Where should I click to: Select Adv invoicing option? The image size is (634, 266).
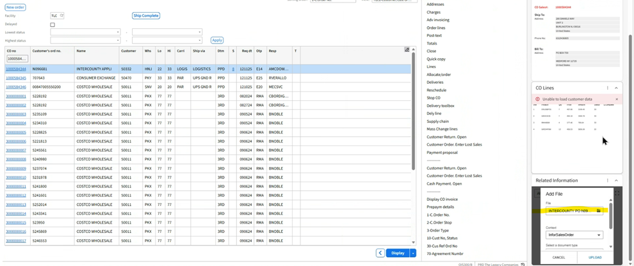[x=438, y=20]
